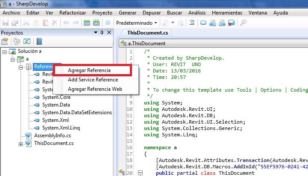The image size is (308, 176).
Task: Collapse the class code fold at line 20
Action: pyautogui.click(x=139, y=173)
